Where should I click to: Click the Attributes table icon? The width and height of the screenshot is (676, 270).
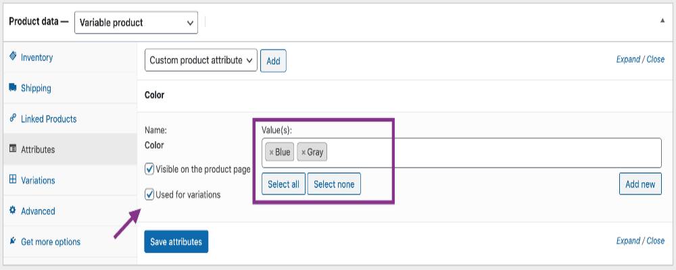[x=13, y=149]
